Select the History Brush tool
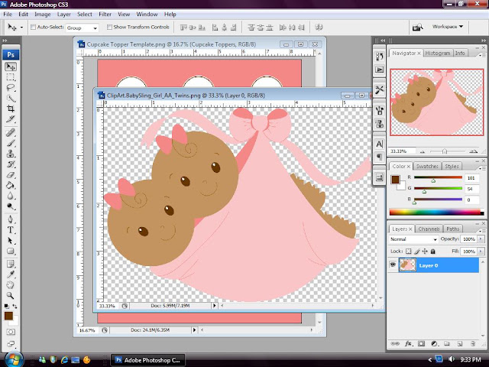Viewport: 489px width, 367px height. pos(11,164)
